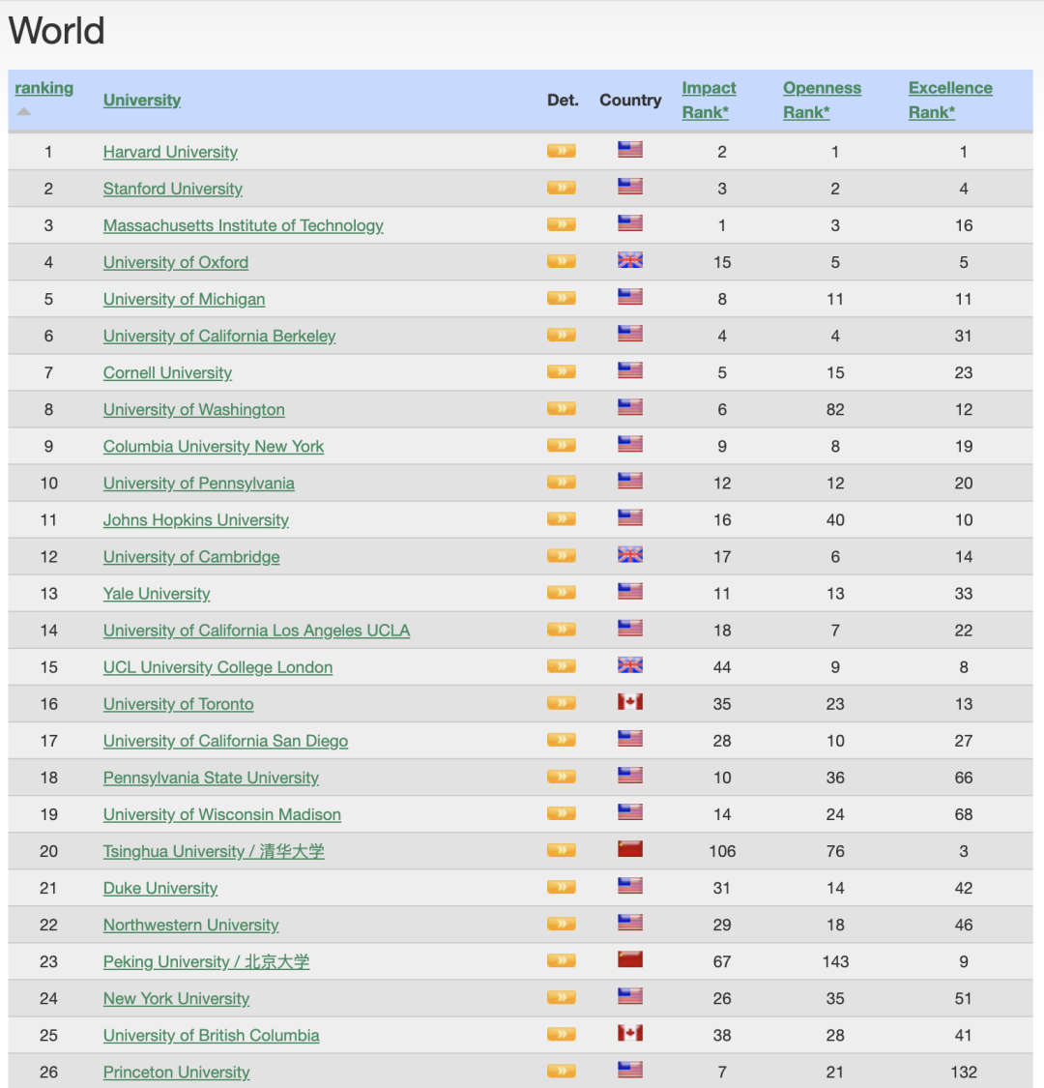Visit UCL University College London link
The image size is (1044, 1088).
point(217,666)
